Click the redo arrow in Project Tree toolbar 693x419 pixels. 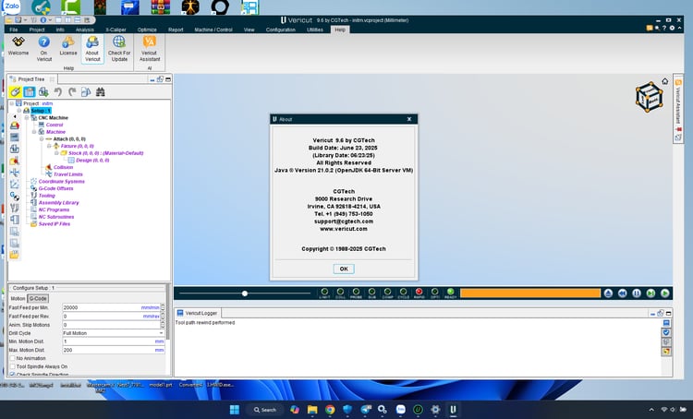(72, 92)
